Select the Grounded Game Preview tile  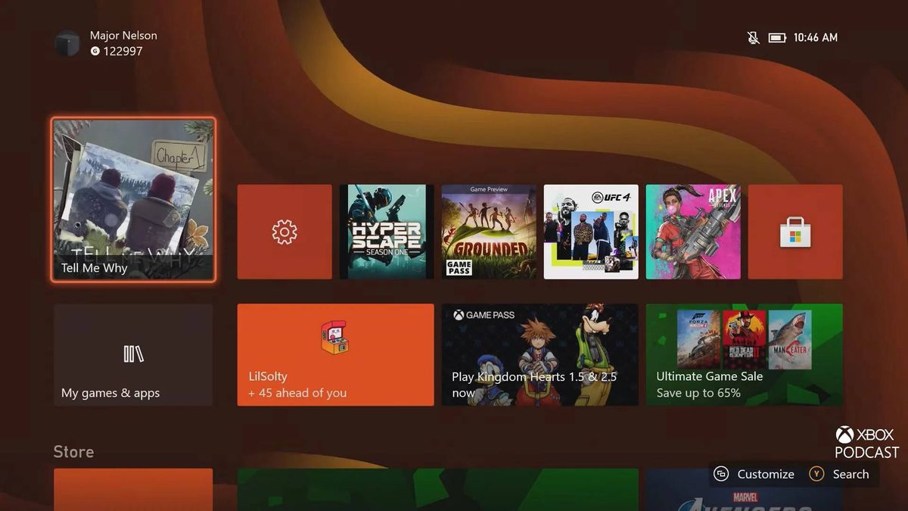click(x=489, y=231)
